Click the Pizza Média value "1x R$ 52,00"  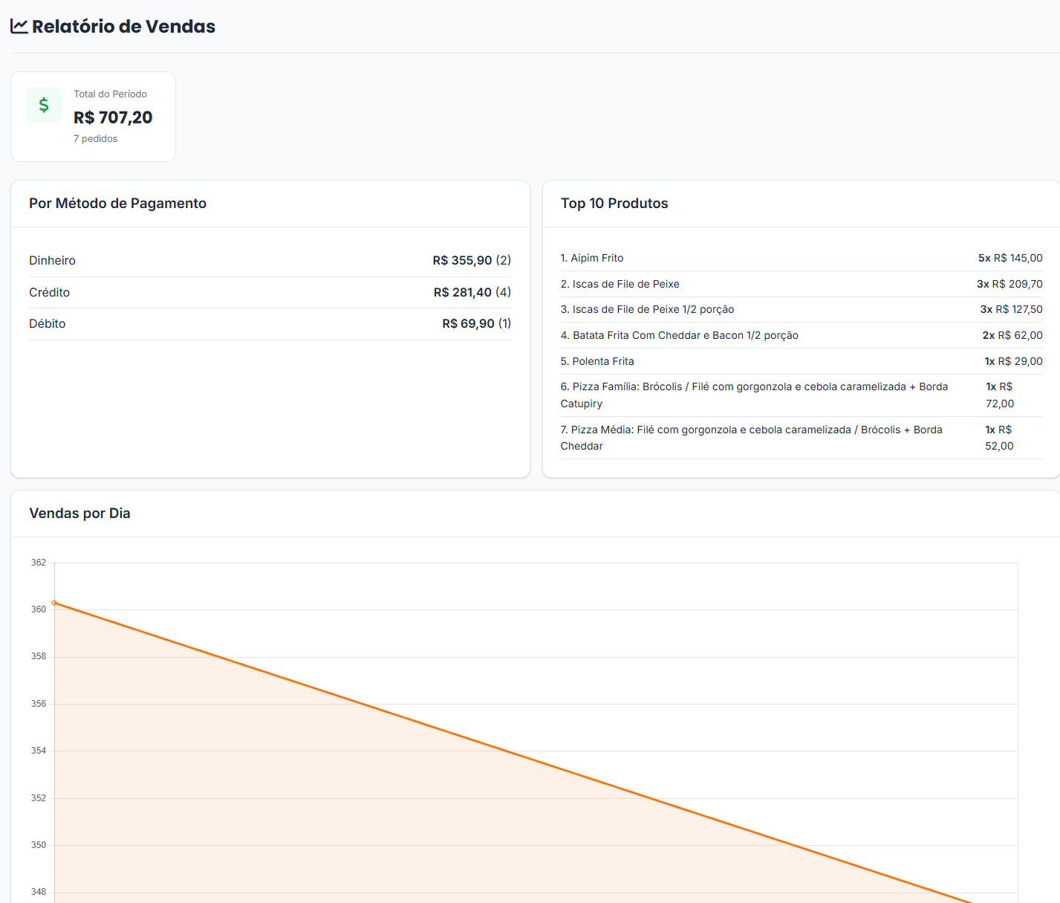tap(999, 438)
